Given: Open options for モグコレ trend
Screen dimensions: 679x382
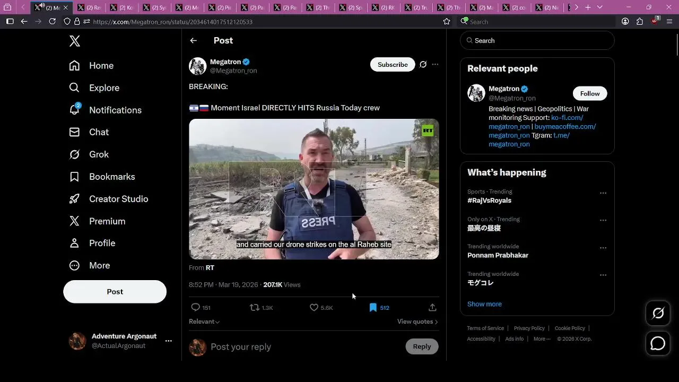Looking at the screenshot, I should click(603, 275).
